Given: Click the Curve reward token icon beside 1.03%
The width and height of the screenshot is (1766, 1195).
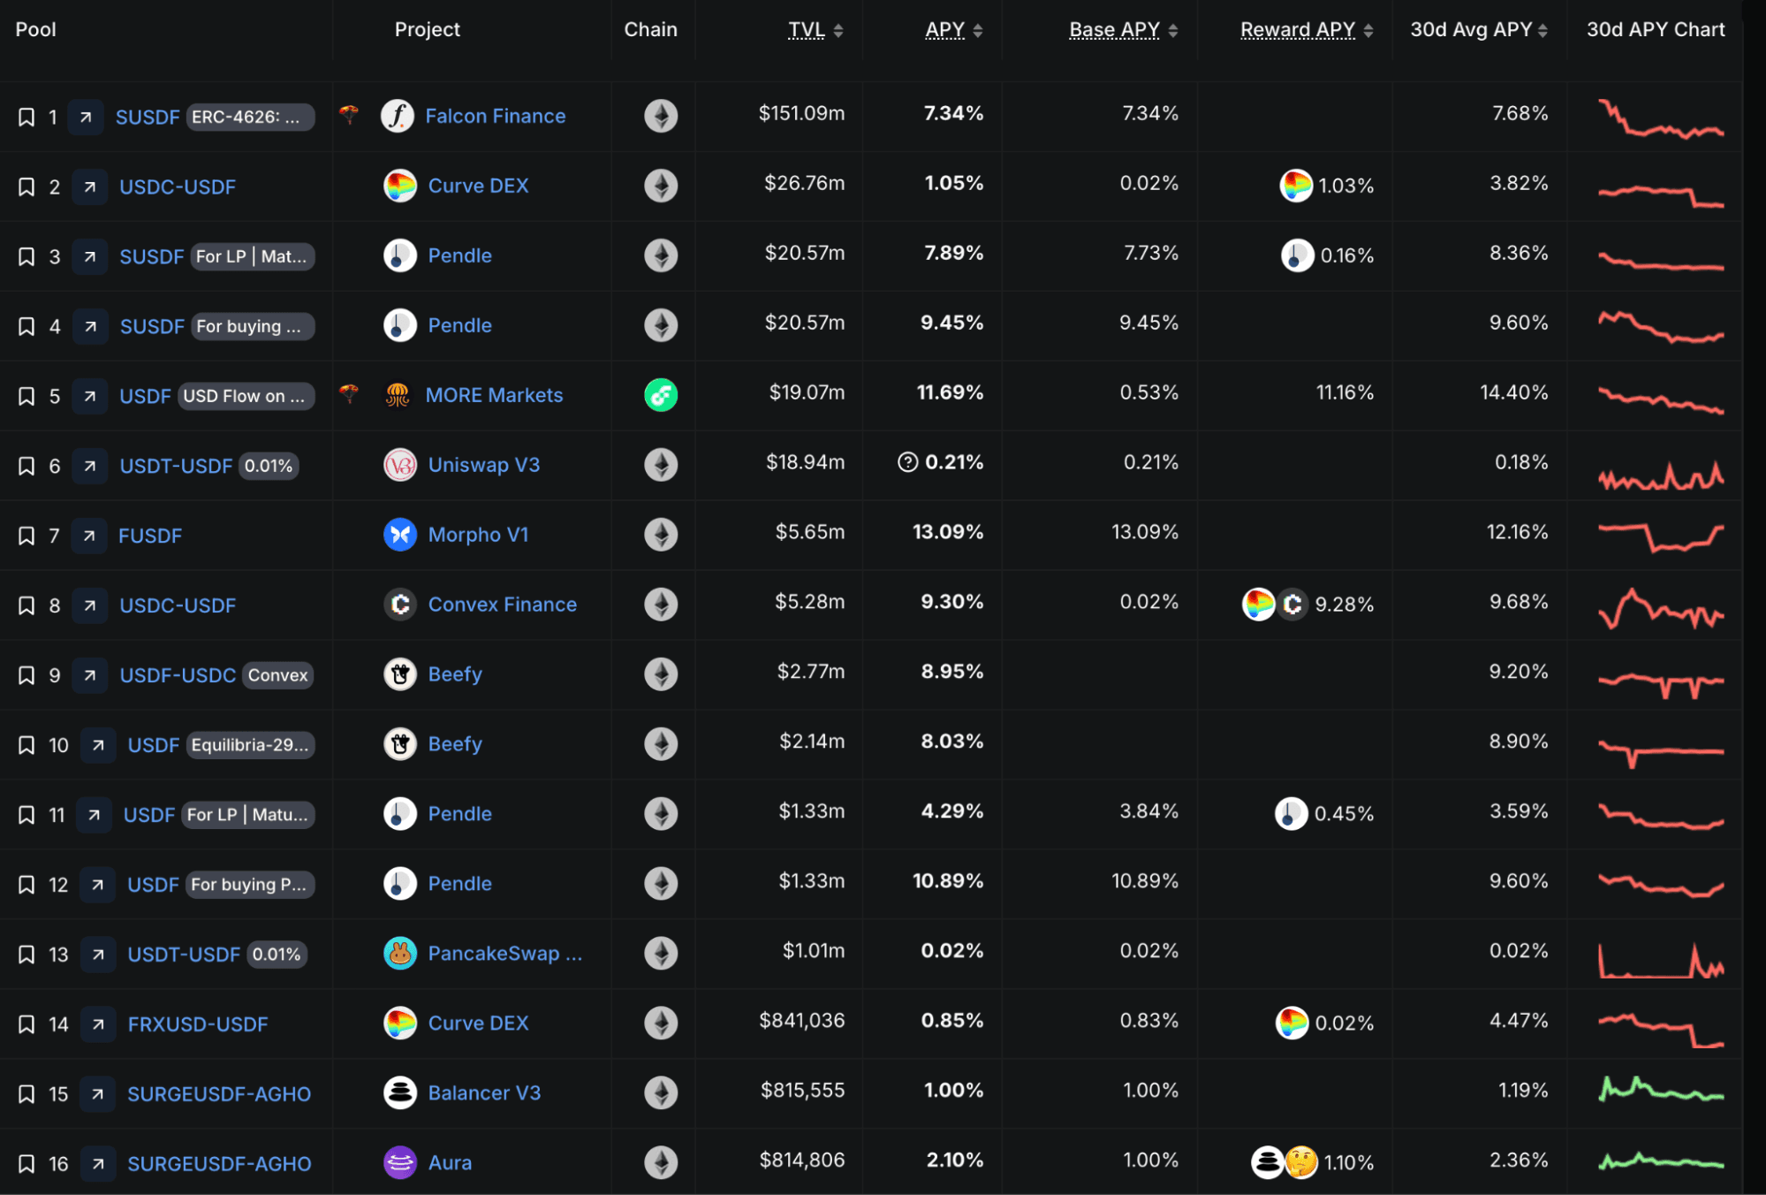Looking at the screenshot, I should click(1296, 186).
